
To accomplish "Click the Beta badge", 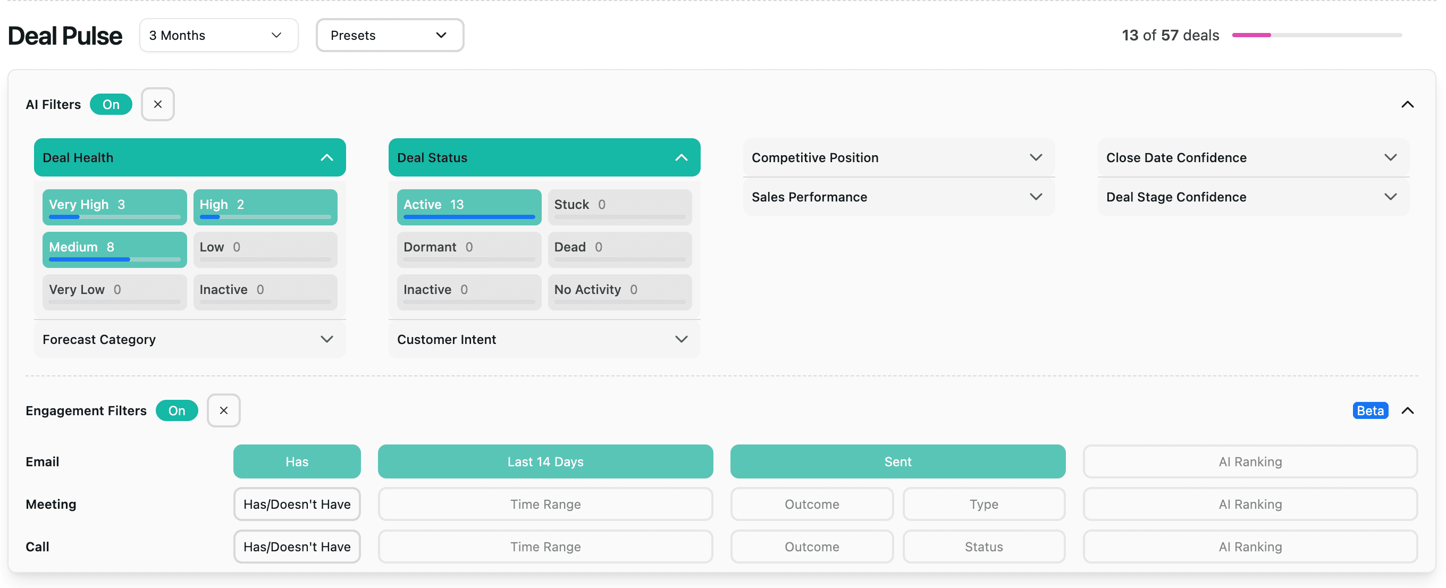I will [x=1369, y=410].
